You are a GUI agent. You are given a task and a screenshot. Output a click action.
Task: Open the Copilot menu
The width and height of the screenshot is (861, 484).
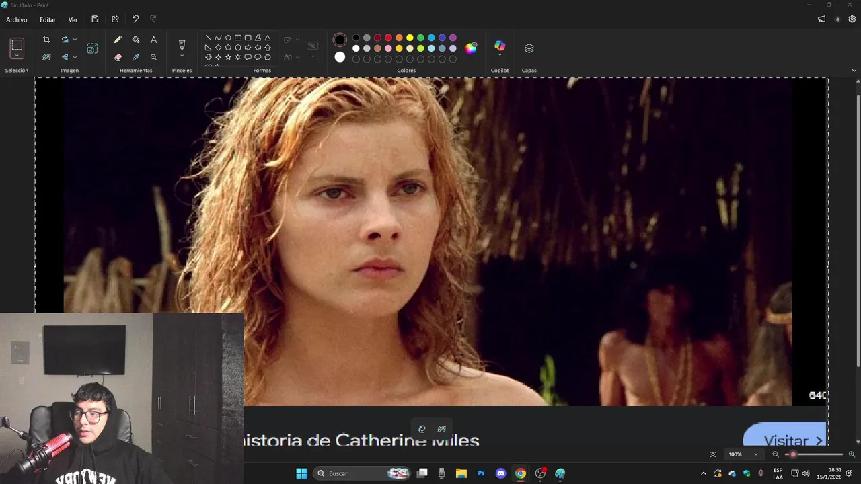[x=500, y=48]
